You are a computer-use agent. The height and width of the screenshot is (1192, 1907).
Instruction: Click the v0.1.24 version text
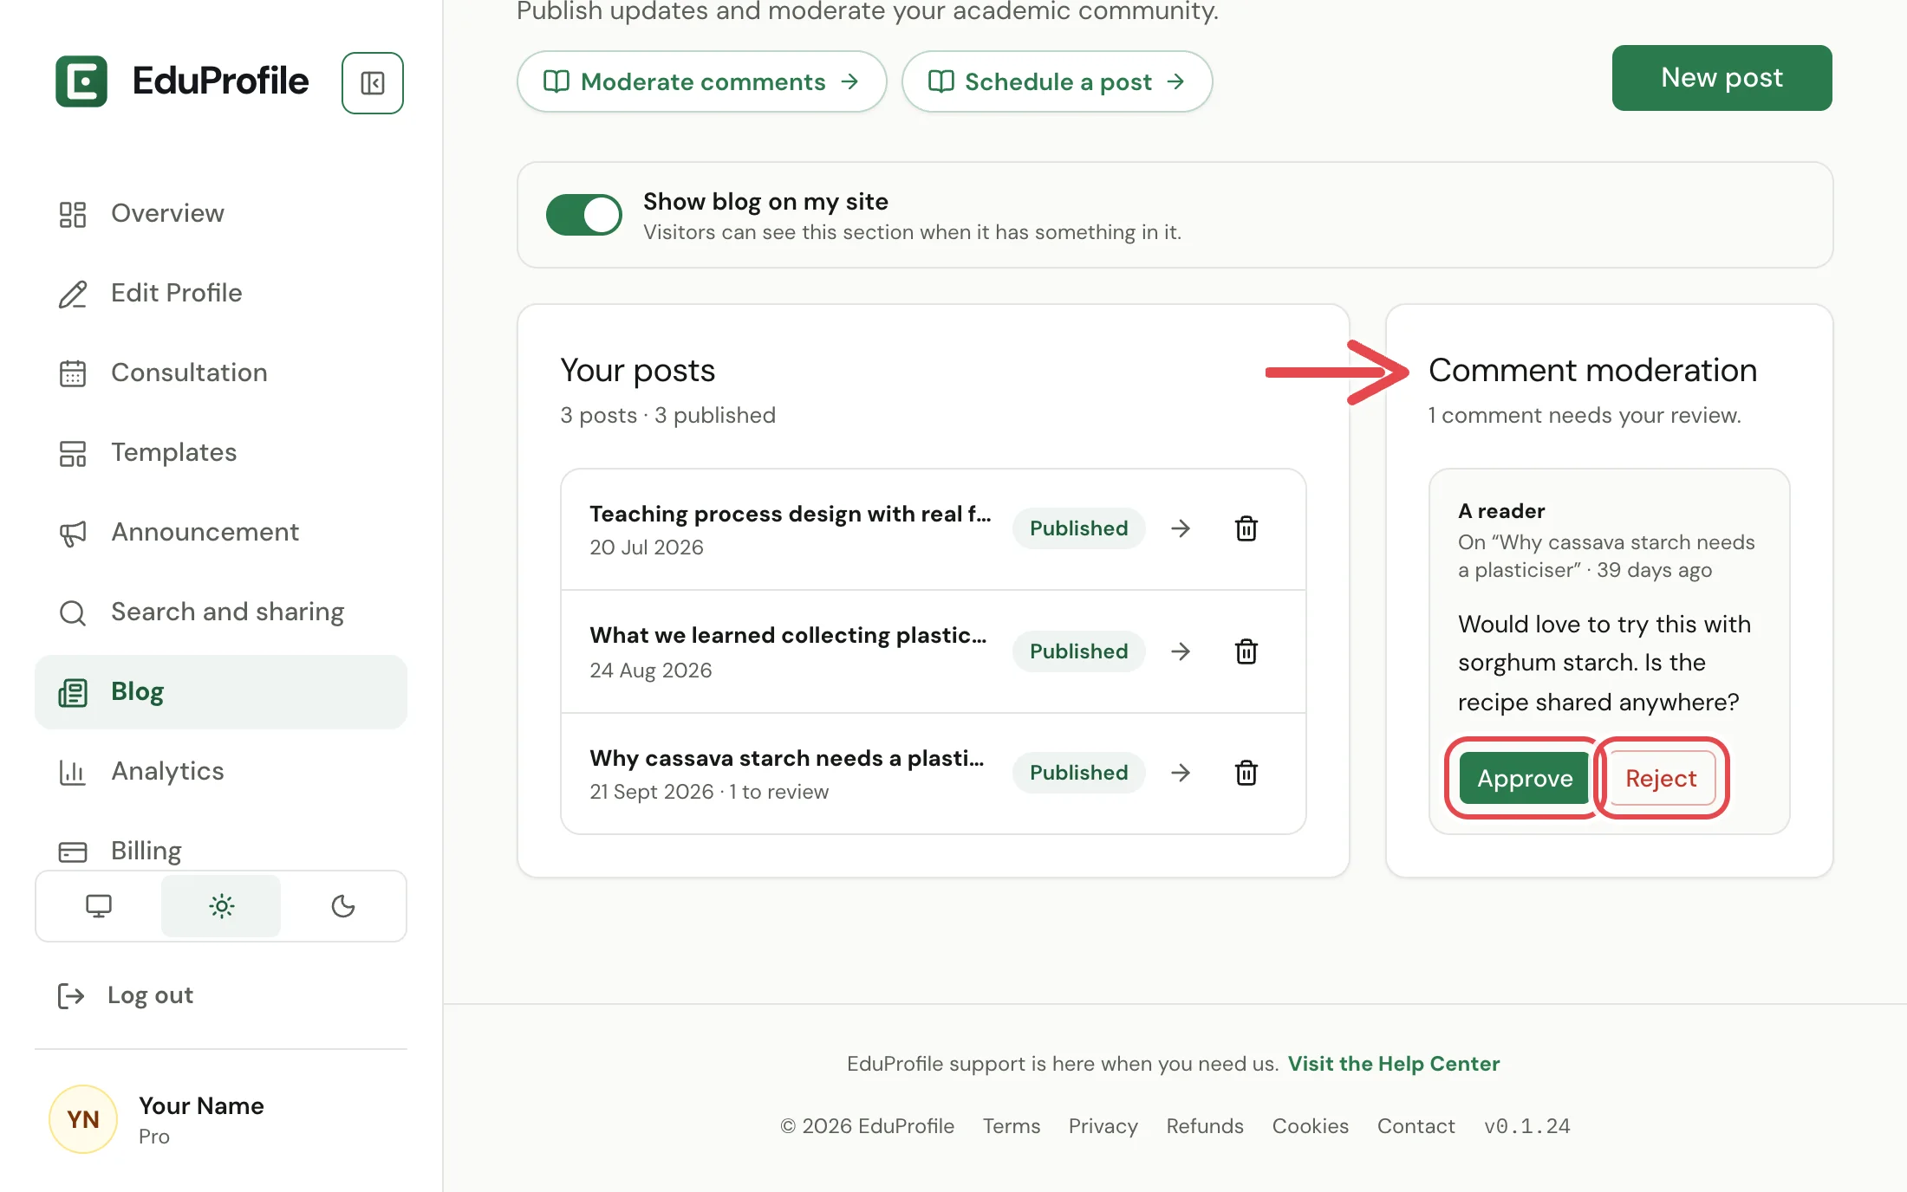click(x=1526, y=1126)
